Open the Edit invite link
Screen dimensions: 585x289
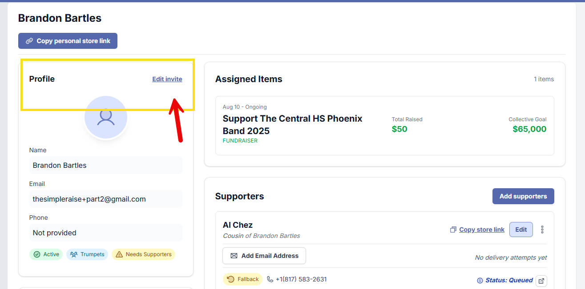[x=167, y=79]
